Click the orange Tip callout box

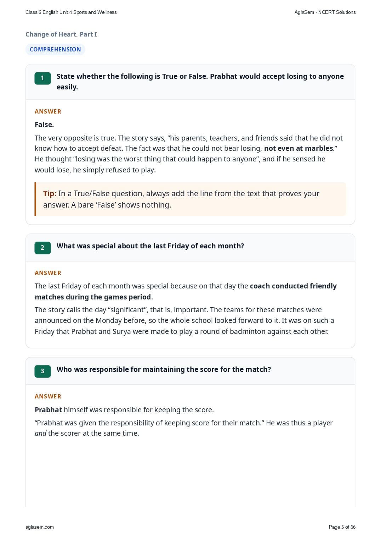click(x=190, y=199)
